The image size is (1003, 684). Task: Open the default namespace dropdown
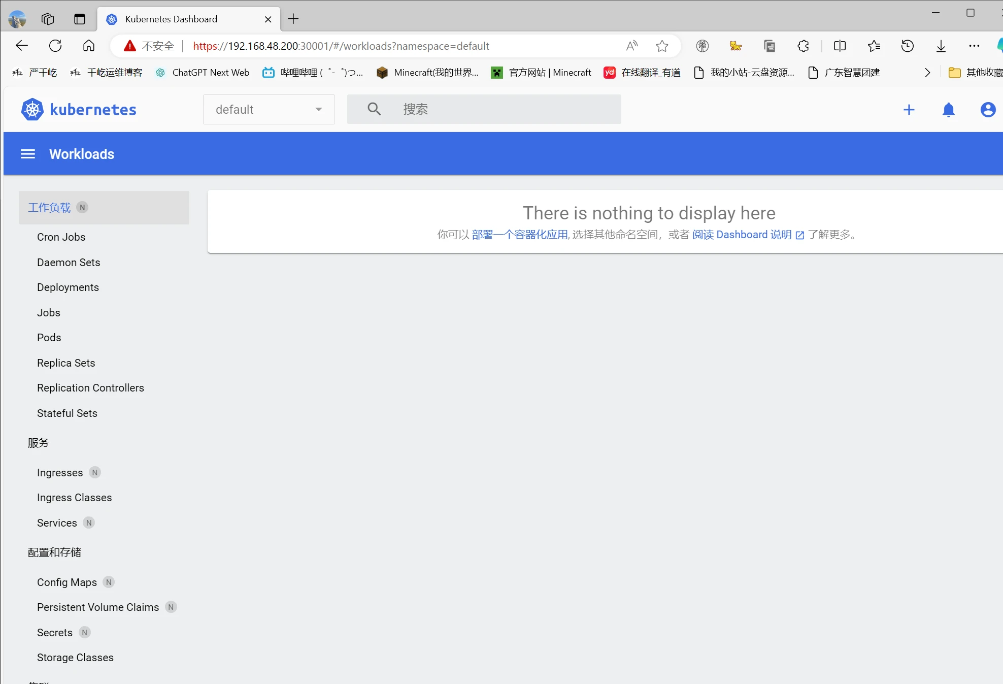tap(269, 109)
